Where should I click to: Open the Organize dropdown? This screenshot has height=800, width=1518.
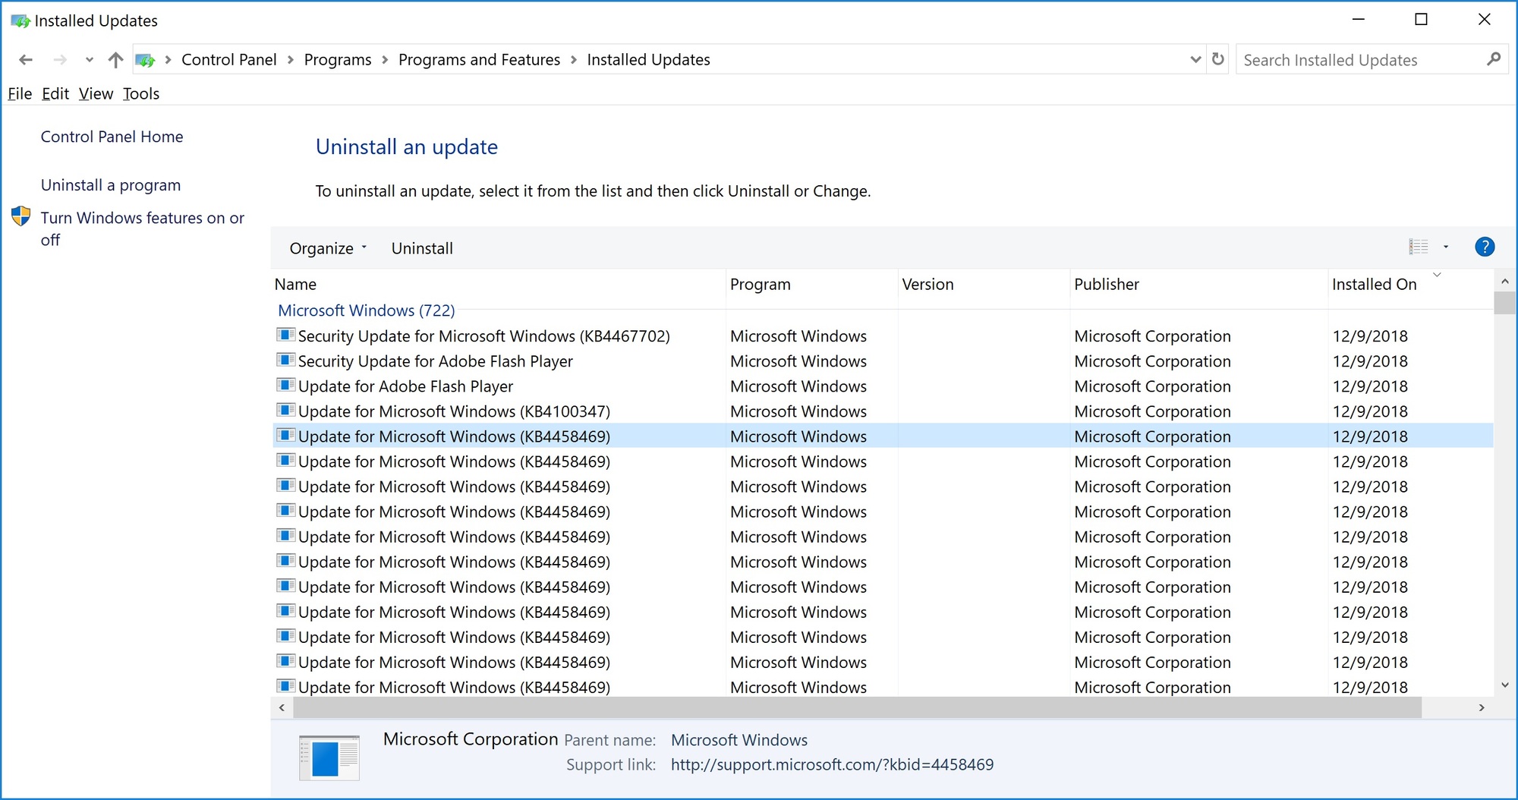[328, 248]
